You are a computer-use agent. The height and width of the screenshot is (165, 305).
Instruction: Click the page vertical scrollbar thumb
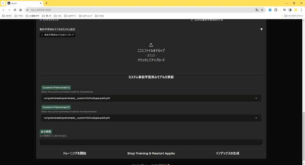point(303,136)
